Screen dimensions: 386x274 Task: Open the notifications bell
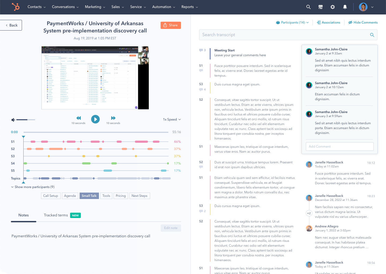click(x=345, y=7)
